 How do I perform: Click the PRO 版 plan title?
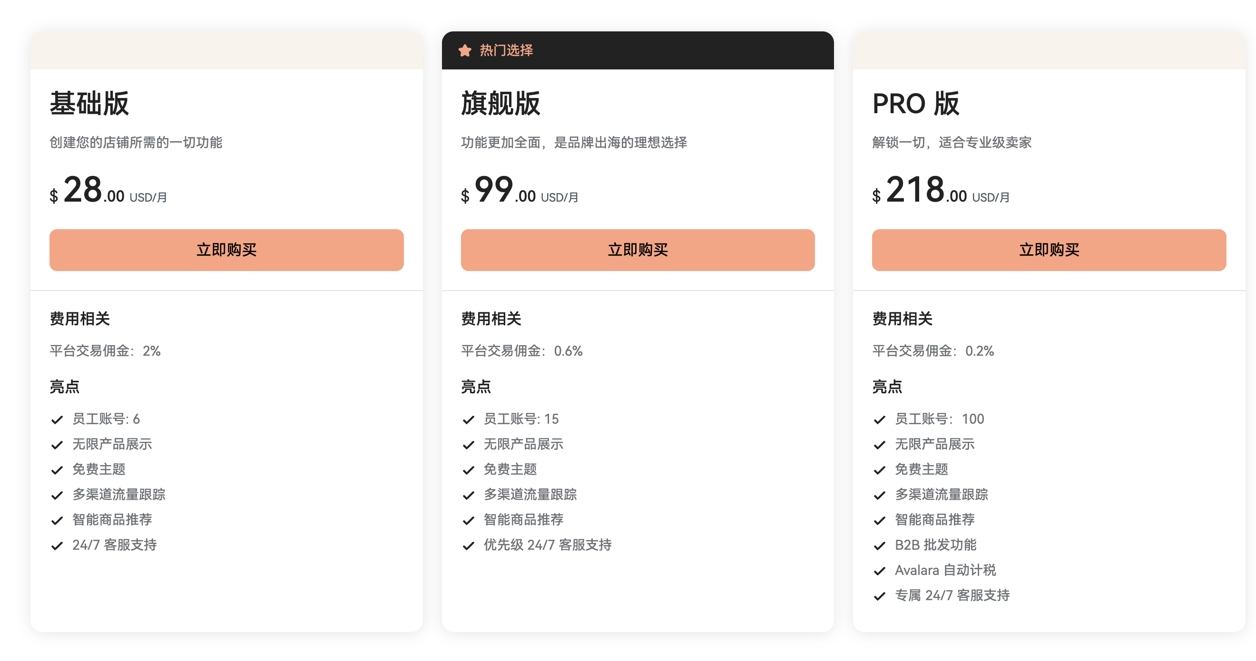tap(915, 103)
